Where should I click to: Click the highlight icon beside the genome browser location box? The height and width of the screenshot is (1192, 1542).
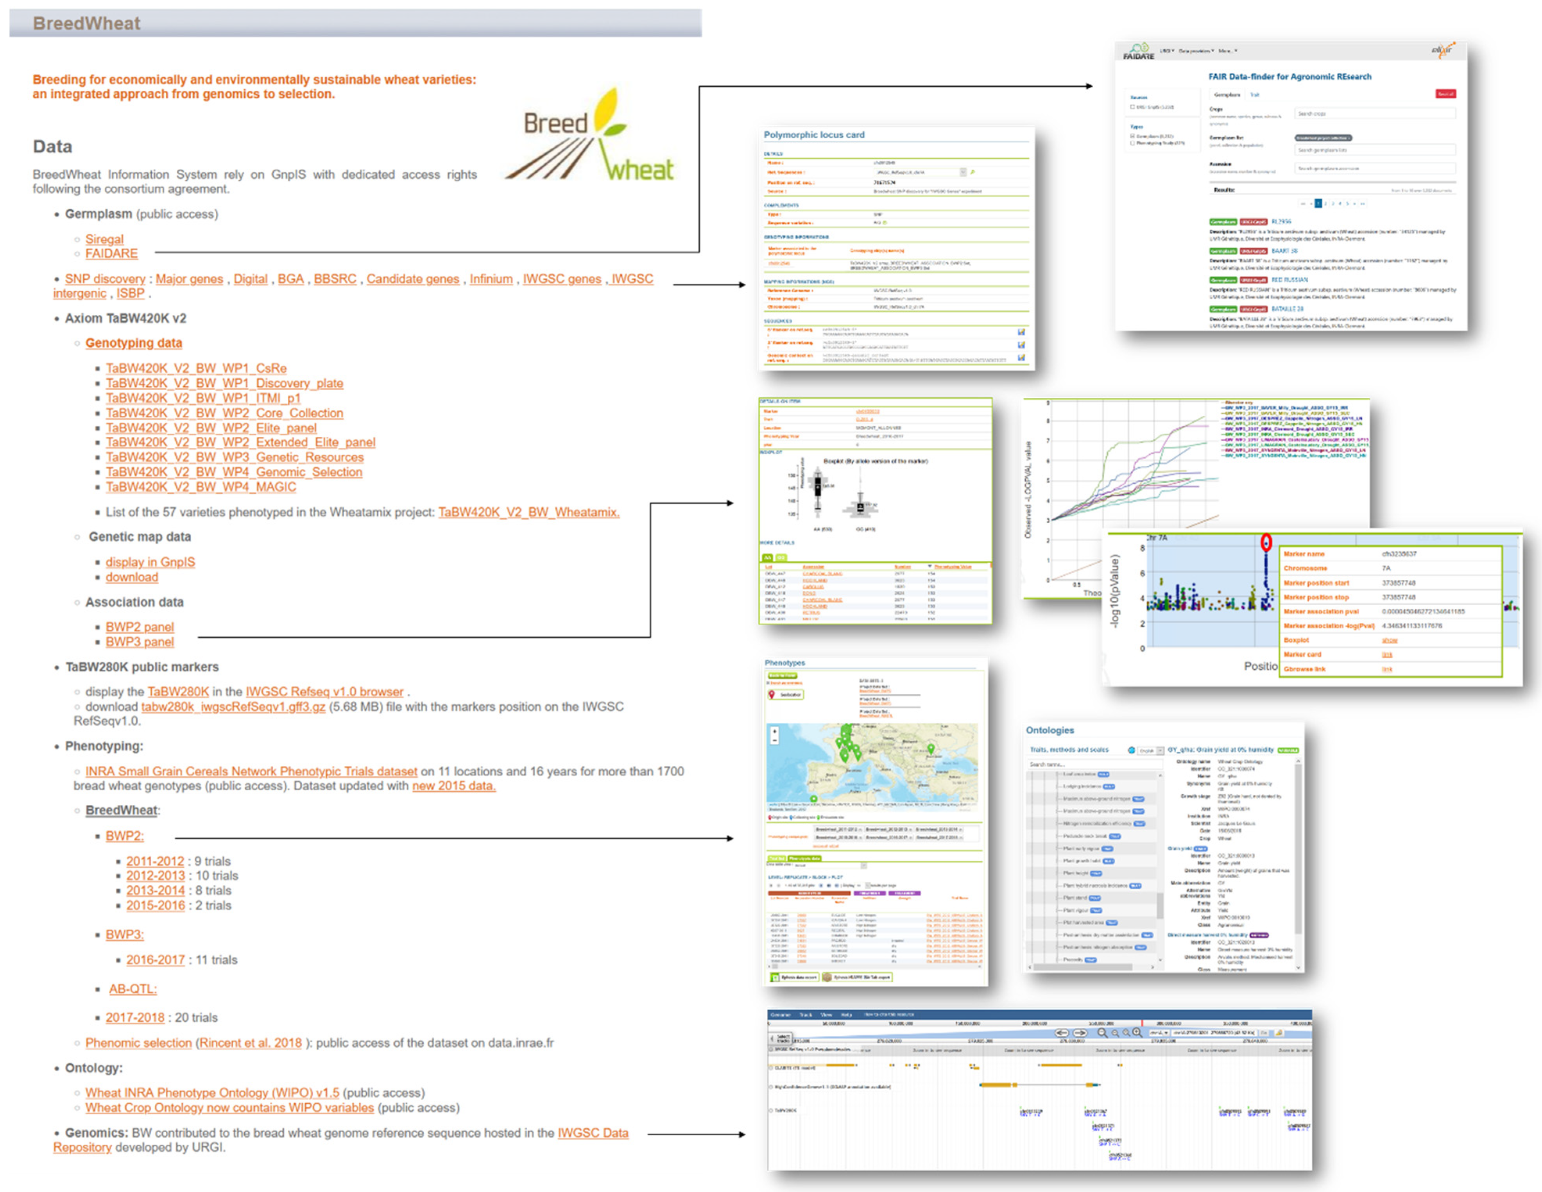click(1279, 1033)
